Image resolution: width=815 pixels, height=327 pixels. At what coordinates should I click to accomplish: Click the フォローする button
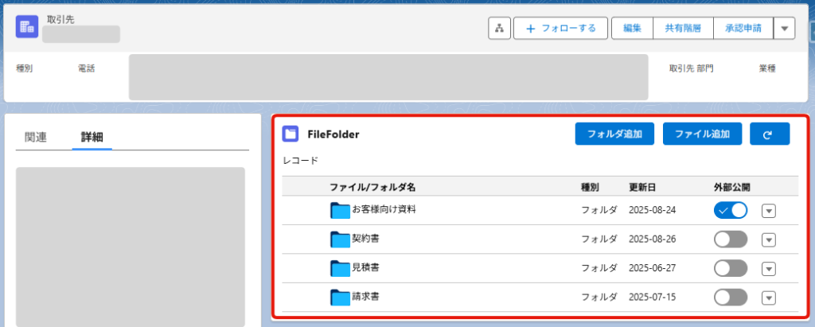pyautogui.click(x=561, y=28)
